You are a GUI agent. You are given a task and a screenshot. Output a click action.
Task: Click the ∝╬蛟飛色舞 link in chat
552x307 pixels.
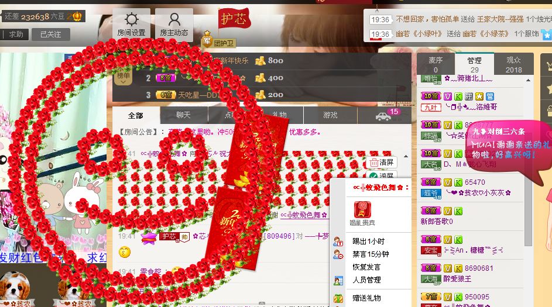coord(304,215)
